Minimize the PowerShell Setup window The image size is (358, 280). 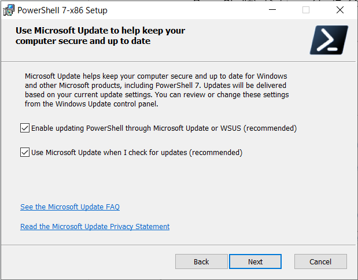pyautogui.click(x=272, y=10)
